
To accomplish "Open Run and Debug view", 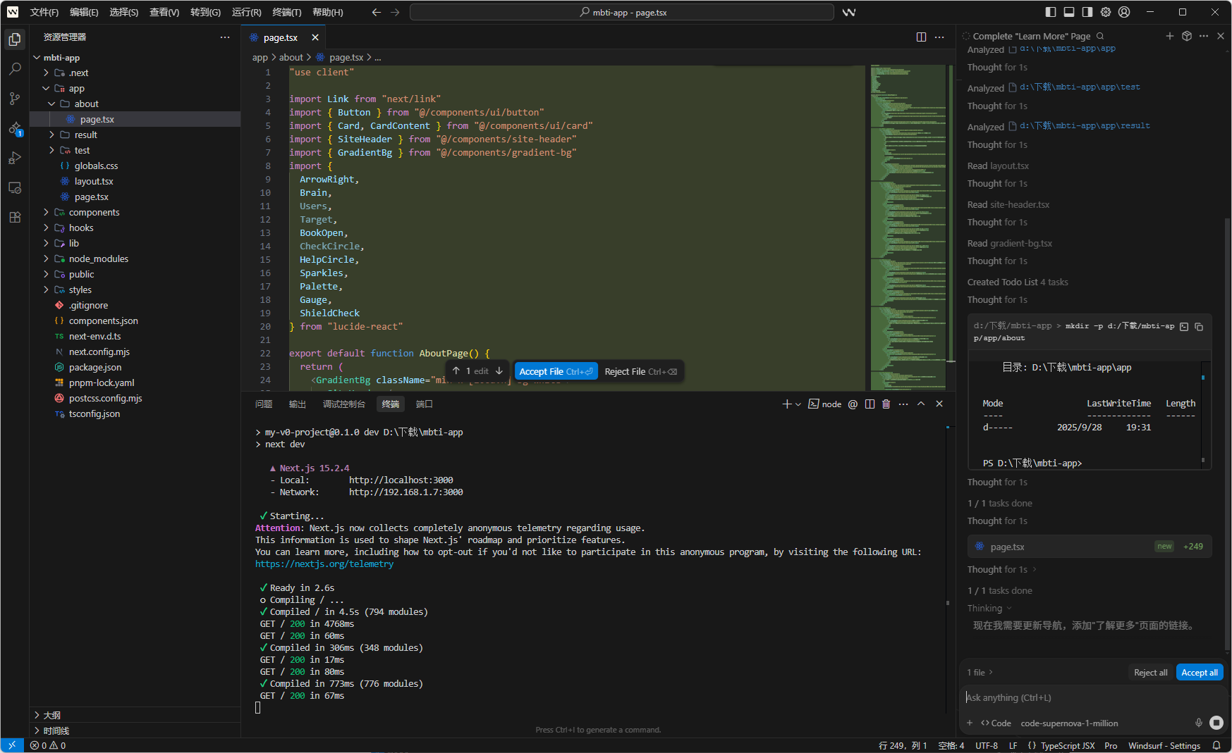I will (x=15, y=158).
